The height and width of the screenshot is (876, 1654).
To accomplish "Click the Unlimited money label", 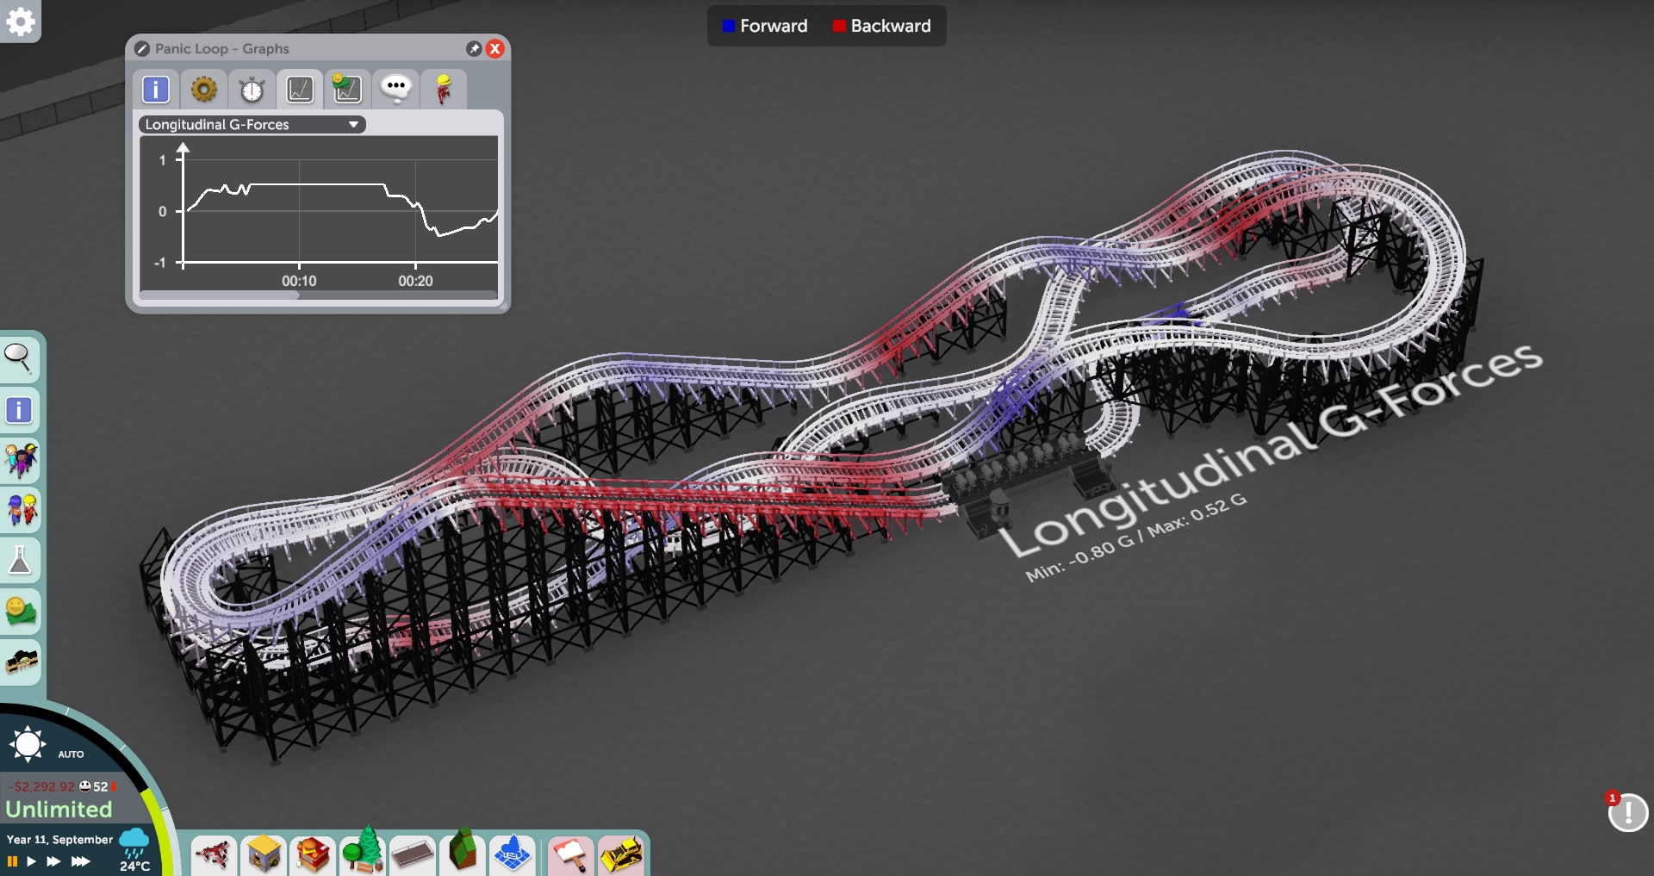I will pyautogui.click(x=59, y=810).
